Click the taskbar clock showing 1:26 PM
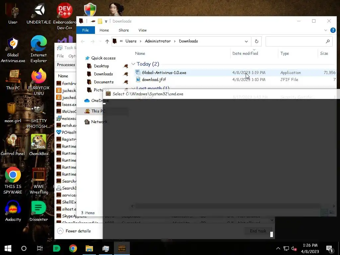This screenshot has height=255, width=340. 310,248
